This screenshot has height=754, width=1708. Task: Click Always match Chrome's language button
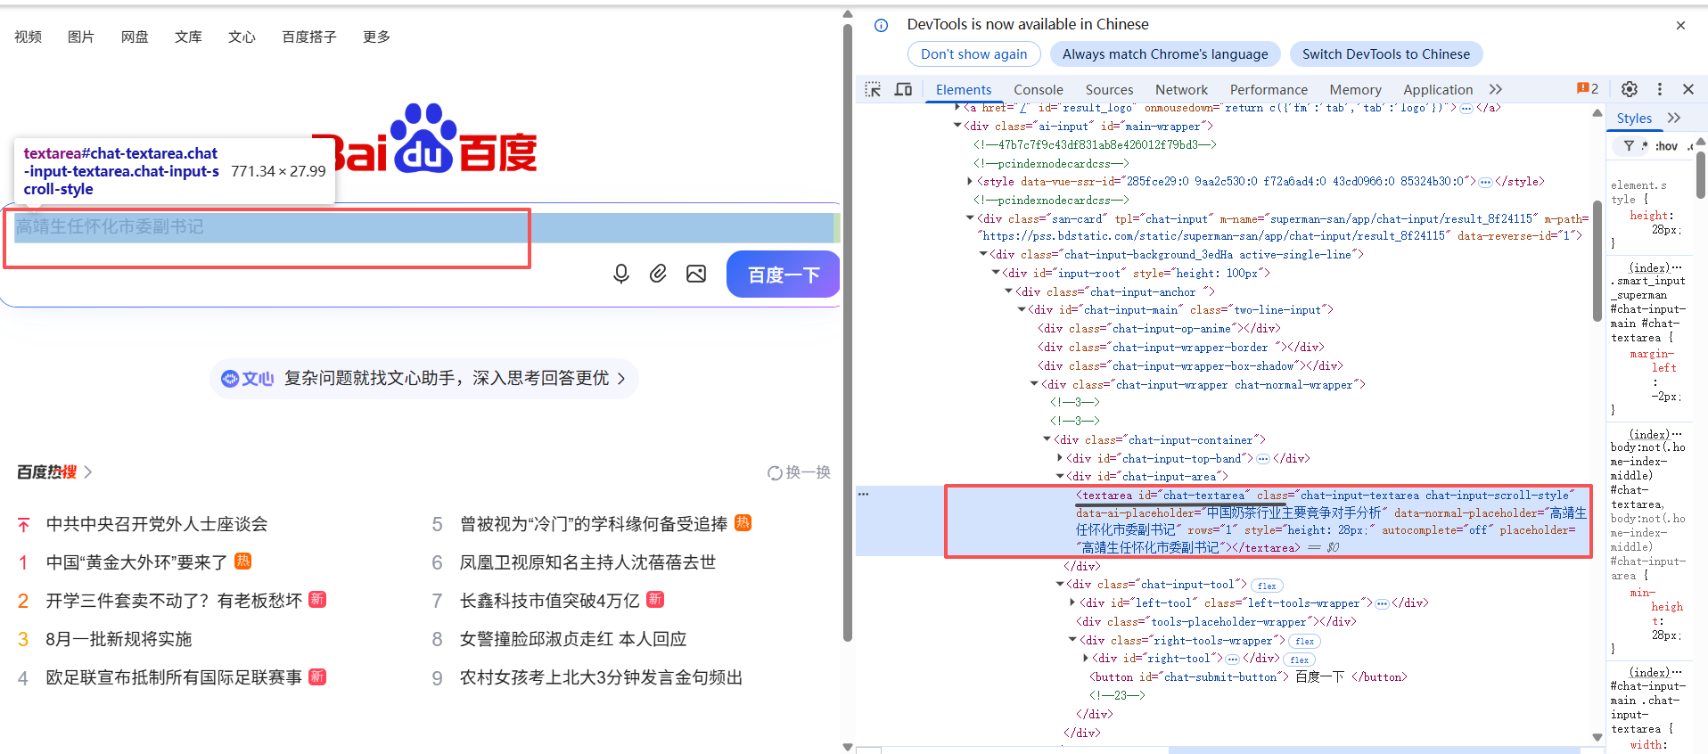pos(1165,54)
